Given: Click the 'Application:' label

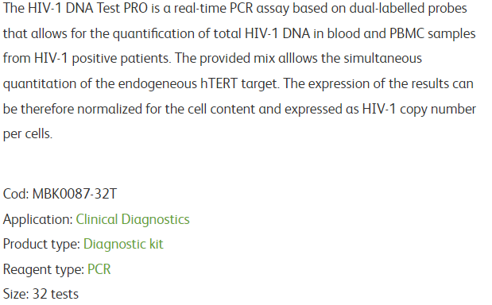Looking at the screenshot, I should click(38, 219).
